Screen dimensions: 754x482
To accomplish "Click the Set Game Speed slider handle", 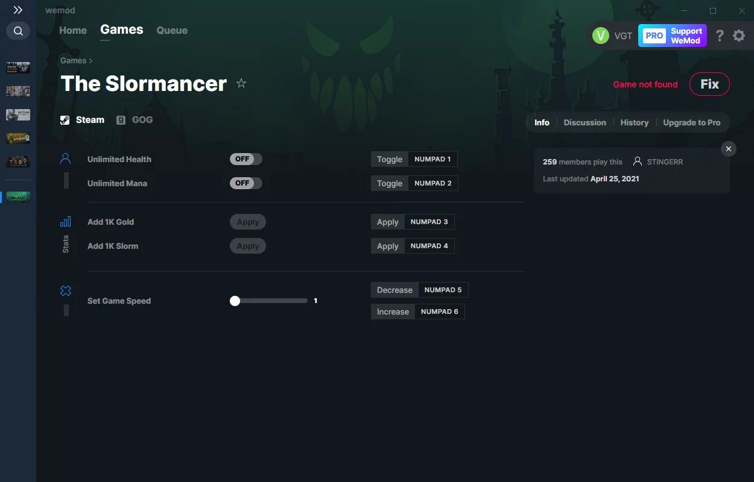I will pyautogui.click(x=235, y=301).
